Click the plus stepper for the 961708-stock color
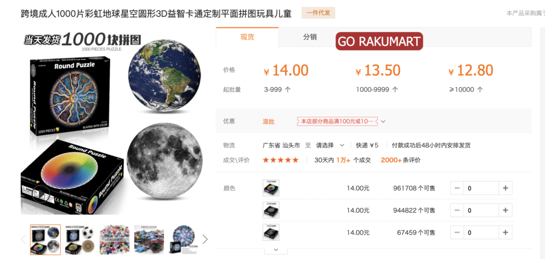The image size is (545, 259). (x=506, y=188)
